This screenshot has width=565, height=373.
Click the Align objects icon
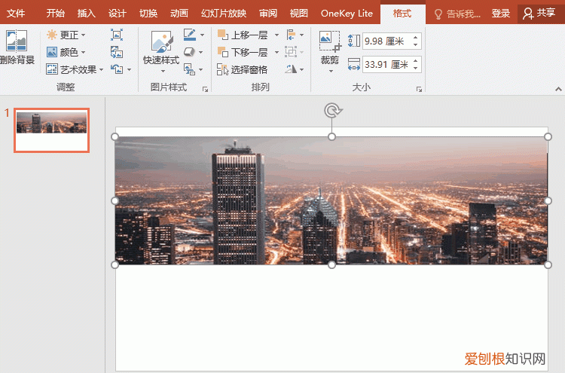(x=291, y=35)
